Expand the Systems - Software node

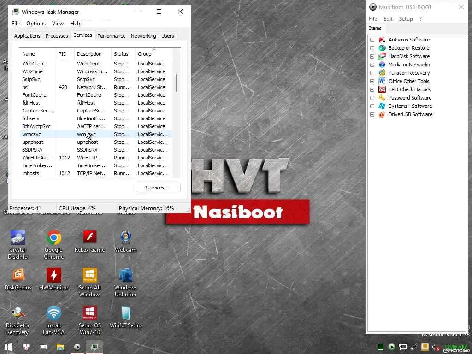[x=372, y=106]
